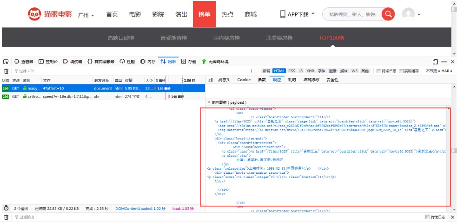Toggle the console 持续日志 checkbox at bottom
The height and width of the screenshot is (222, 457).
[x=428, y=217]
